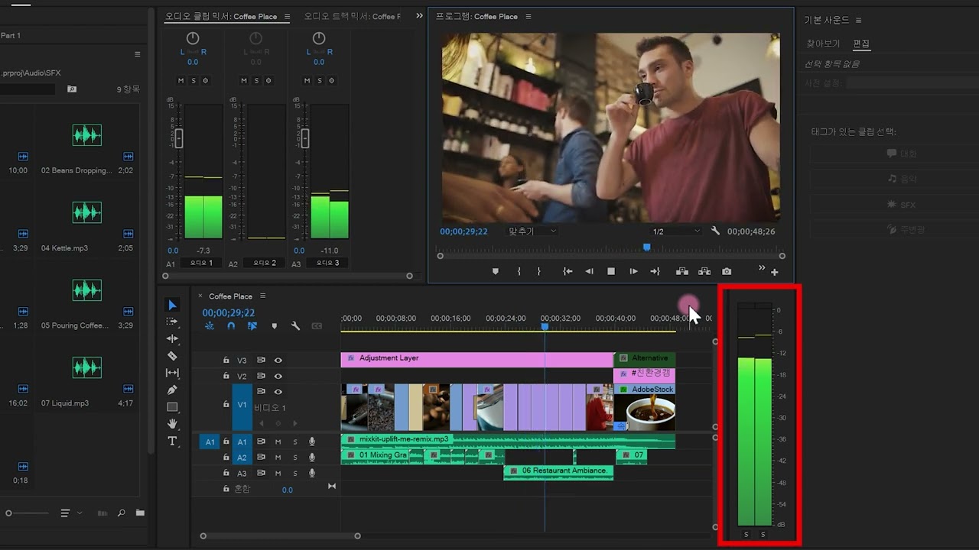Select the Type tool
Screen dimensions: 979x550
pos(172,442)
